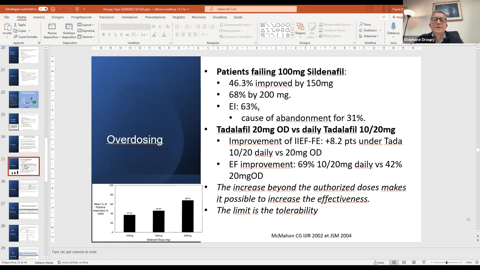Select slide 27 thumbnail
The height and width of the screenshot is (270, 480).
pos(24,211)
